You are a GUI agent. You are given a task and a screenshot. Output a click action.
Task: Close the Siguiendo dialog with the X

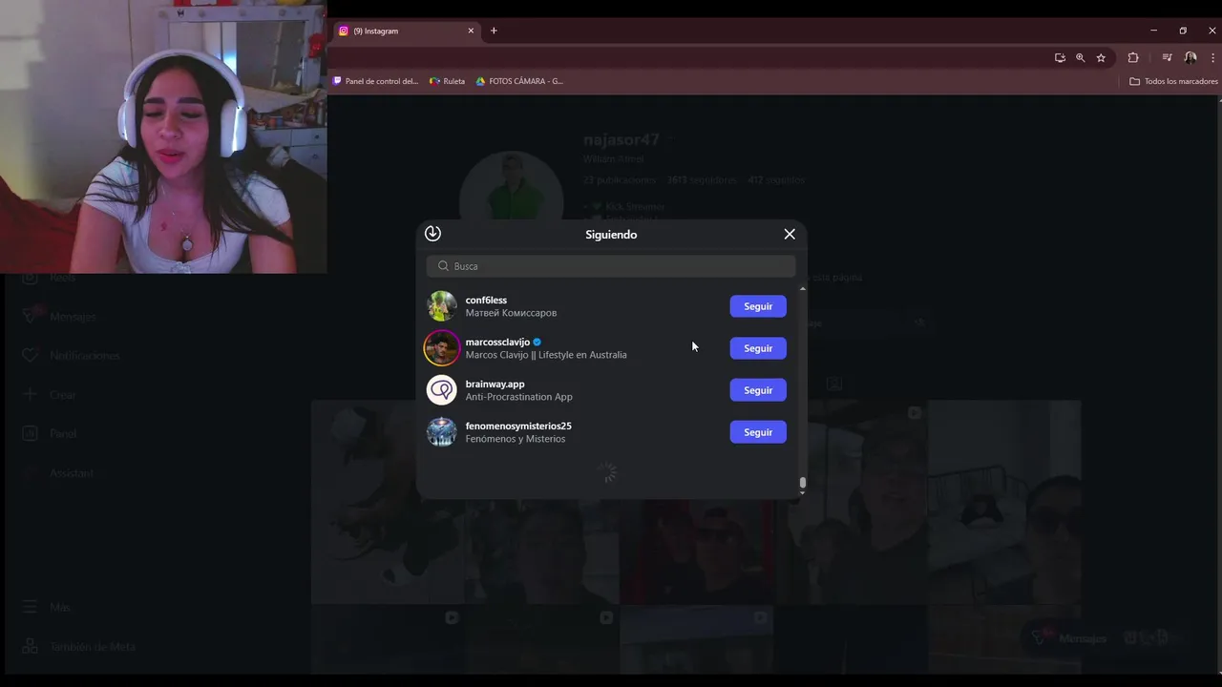click(x=790, y=234)
